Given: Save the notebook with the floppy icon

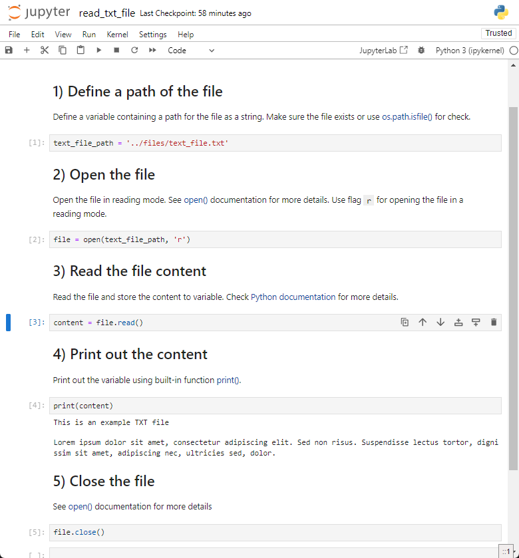Looking at the screenshot, I should point(9,50).
